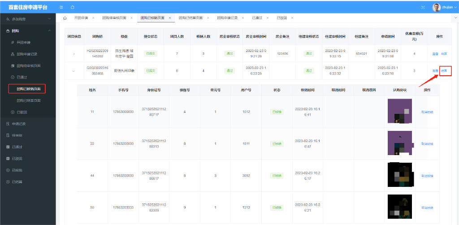Open the link icon for 开团申请 in sidebar

[13, 43]
